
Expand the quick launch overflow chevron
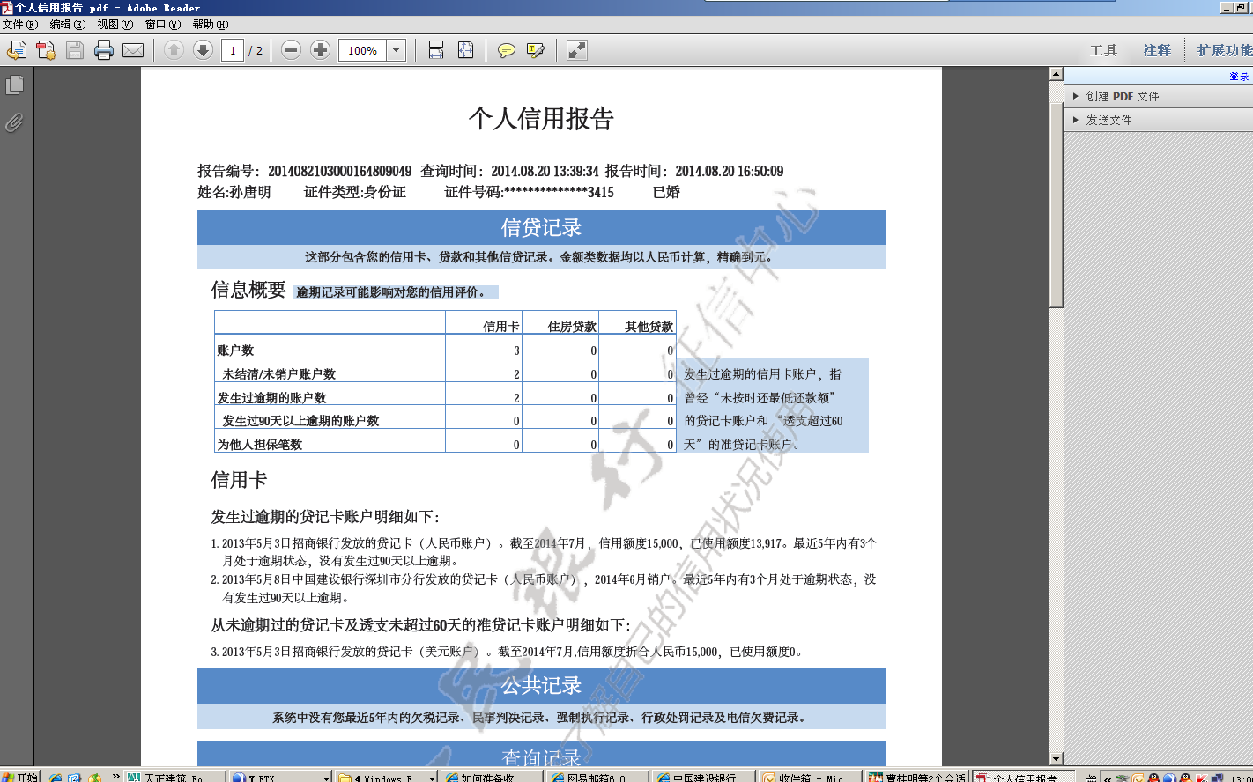pyautogui.click(x=115, y=777)
